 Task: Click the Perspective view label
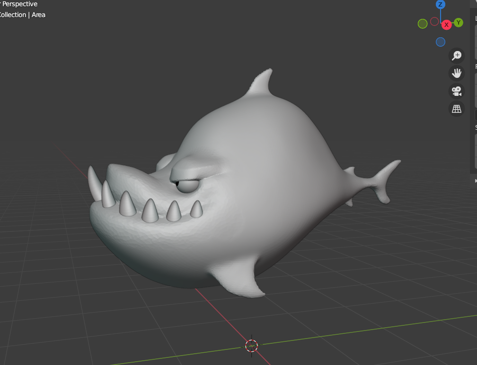click(x=19, y=4)
